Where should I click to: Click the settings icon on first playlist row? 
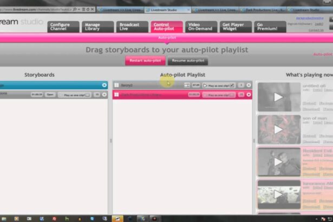(187, 85)
